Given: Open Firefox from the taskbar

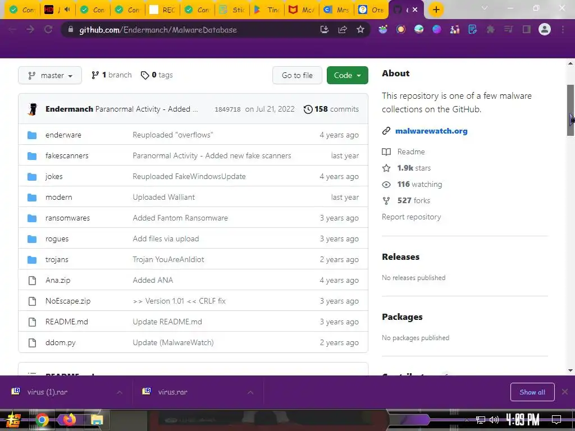Looking at the screenshot, I should (x=69, y=420).
